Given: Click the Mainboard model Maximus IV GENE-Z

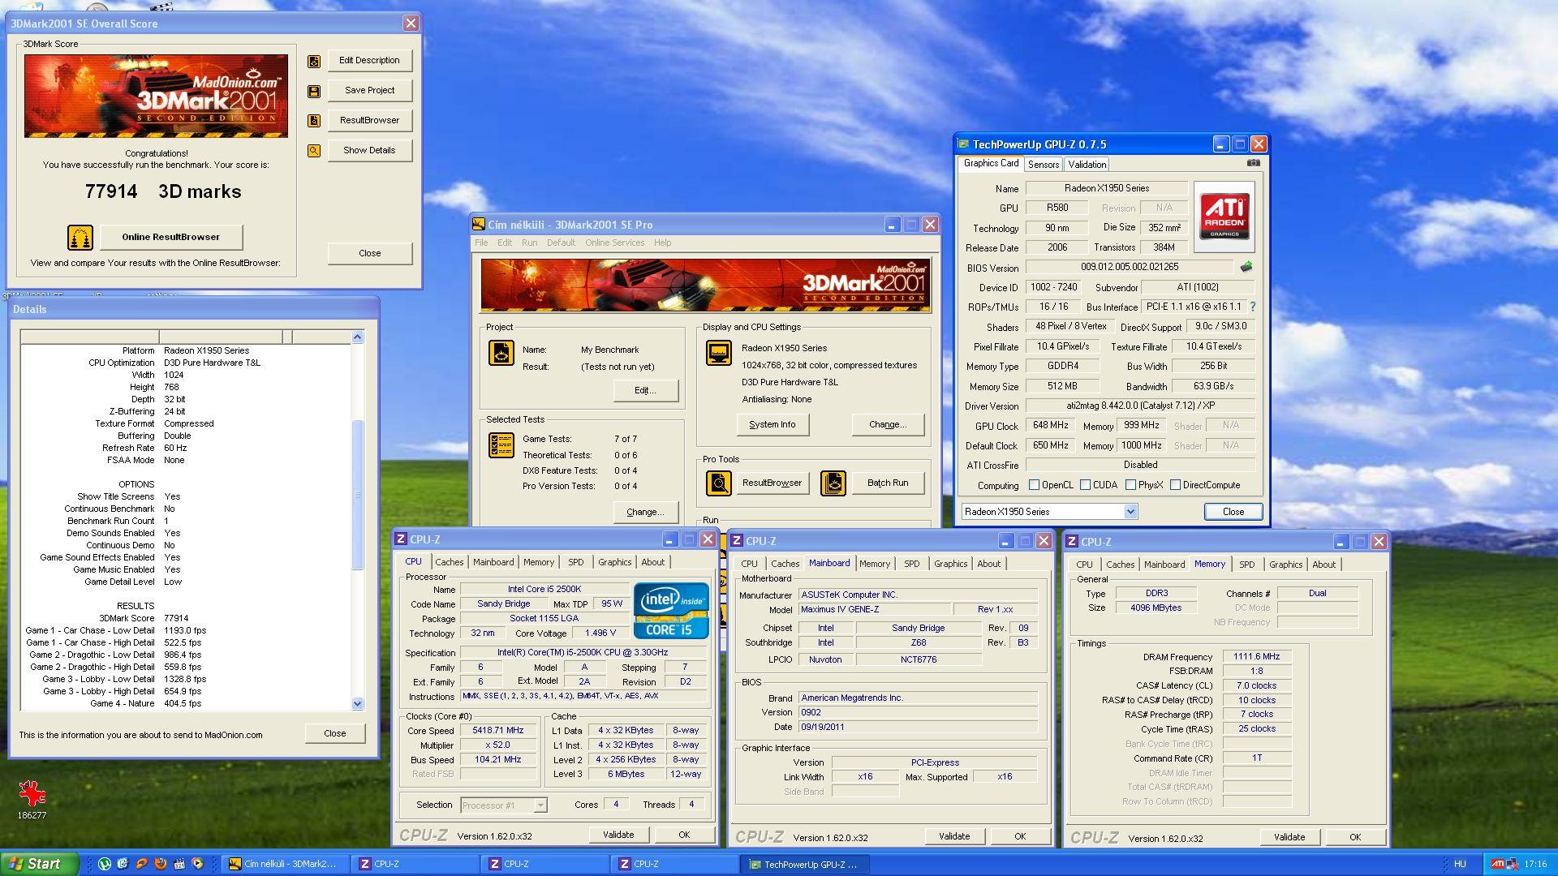Looking at the screenshot, I should coord(873,610).
